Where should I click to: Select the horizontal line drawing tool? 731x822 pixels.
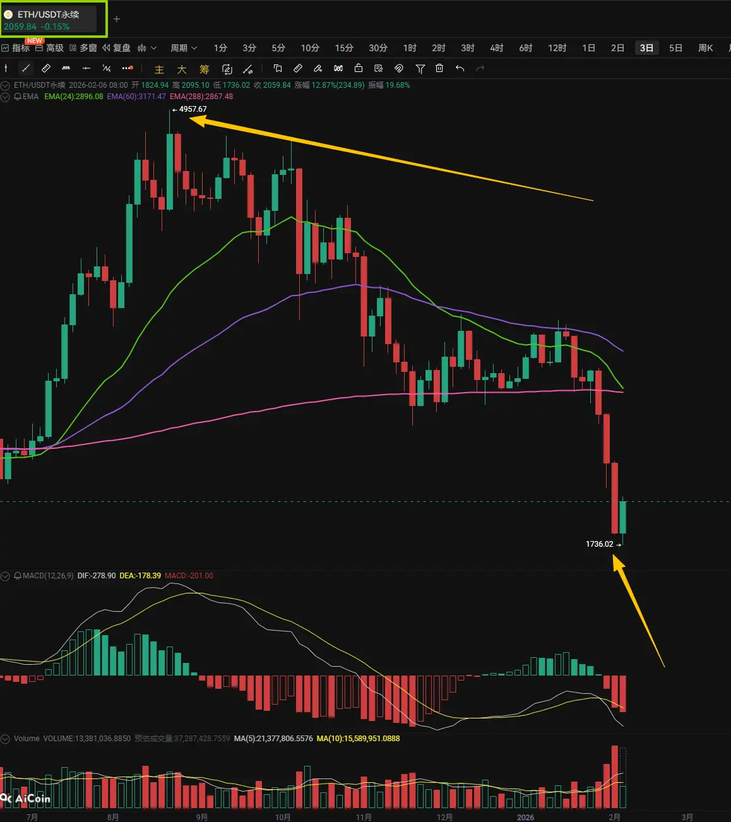click(x=86, y=68)
